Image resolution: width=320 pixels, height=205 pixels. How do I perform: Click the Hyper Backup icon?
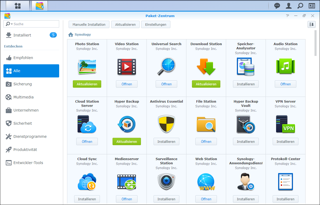click(127, 124)
